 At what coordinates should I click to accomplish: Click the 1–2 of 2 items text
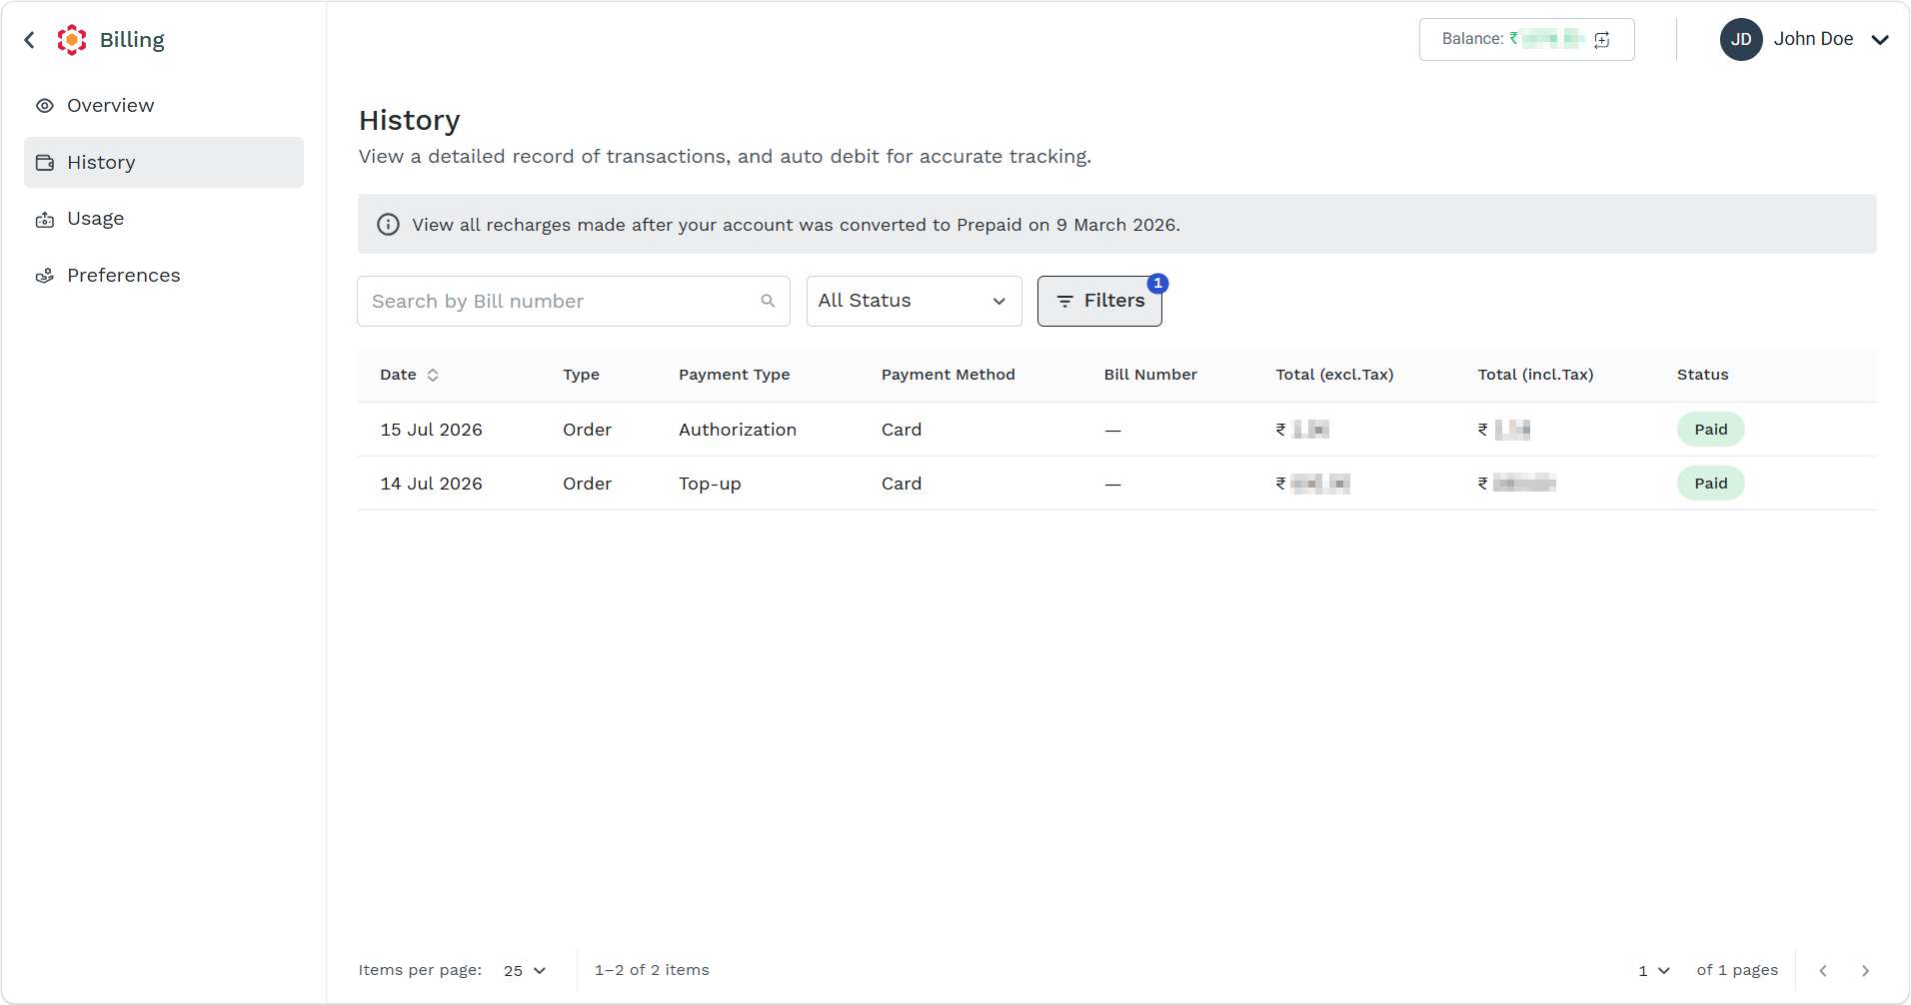click(652, 970)
